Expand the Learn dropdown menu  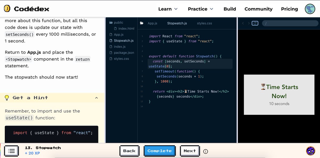[168, 9]
